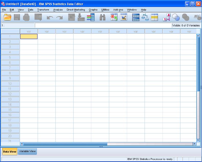This screenshot has width=202, height=162.
Task: Click the vertical scrollbar up arrow
Action: [x=198, y=36]
